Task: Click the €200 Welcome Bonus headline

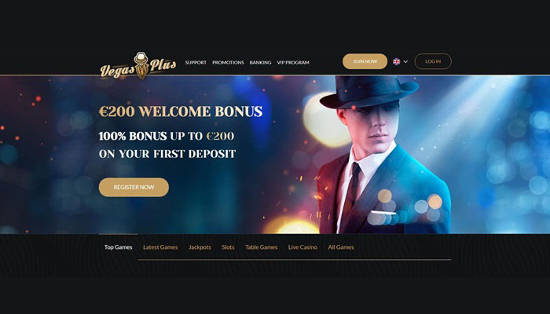Action: pos(181,111)
